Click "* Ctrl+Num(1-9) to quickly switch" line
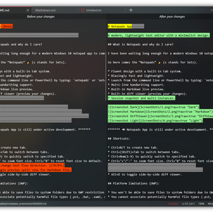This screenshot has width=213, height=213. tap(152, 156)
